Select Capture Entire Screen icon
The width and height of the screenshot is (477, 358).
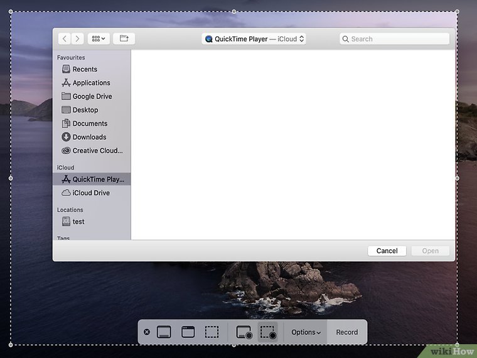pyautogui.click(x=164, y=332)
